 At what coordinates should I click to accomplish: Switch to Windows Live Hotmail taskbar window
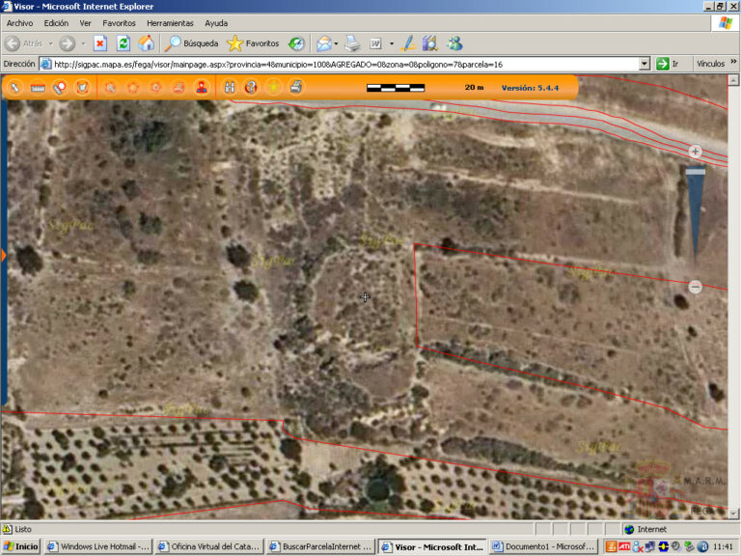tap(97, 546)
